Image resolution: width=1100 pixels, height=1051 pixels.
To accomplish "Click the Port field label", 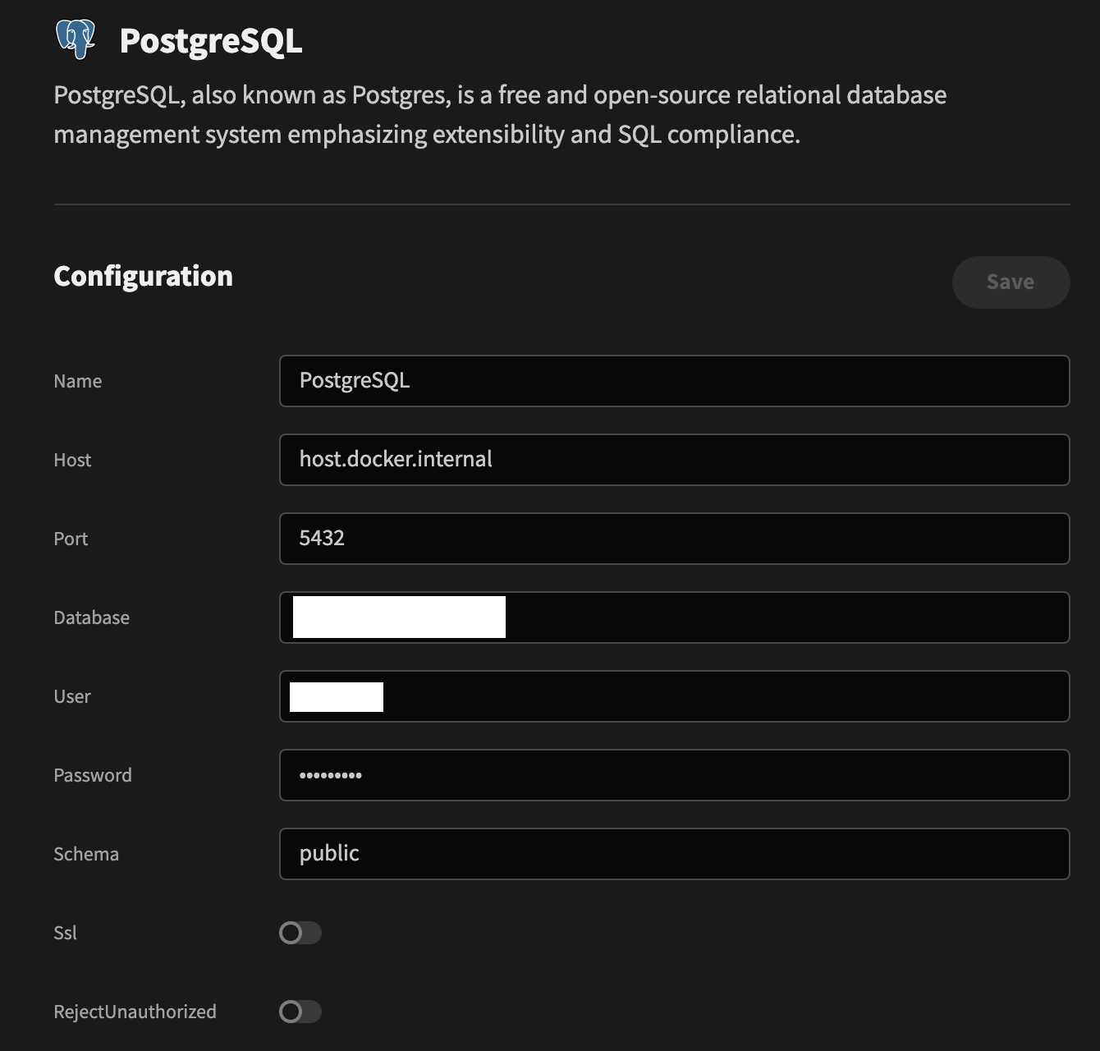I will (x=71, y=539).
